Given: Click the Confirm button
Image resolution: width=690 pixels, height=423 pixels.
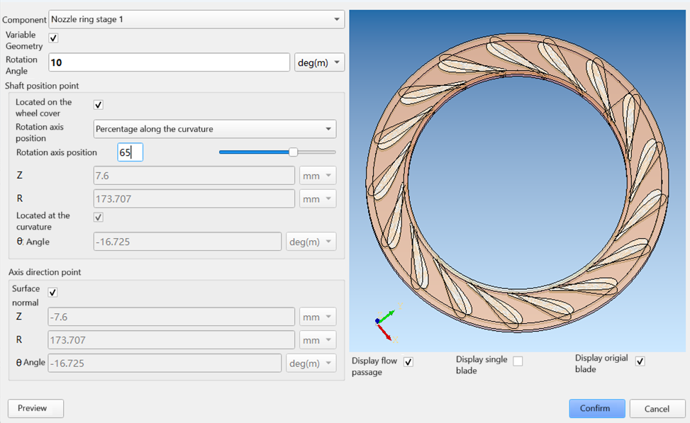Looking at the screenshot, I should [x=596, y=408].
